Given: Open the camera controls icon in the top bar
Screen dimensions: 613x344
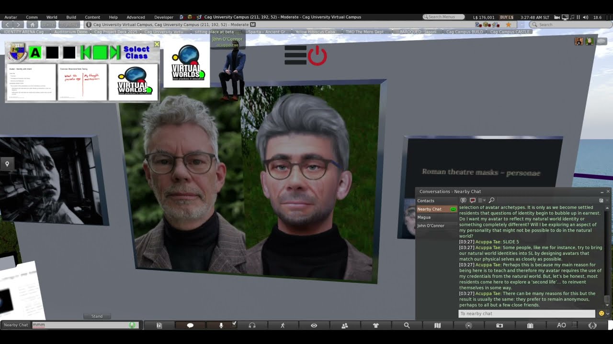Looking at the screenshot, I should pyautogui.click(x=557, y=17).
